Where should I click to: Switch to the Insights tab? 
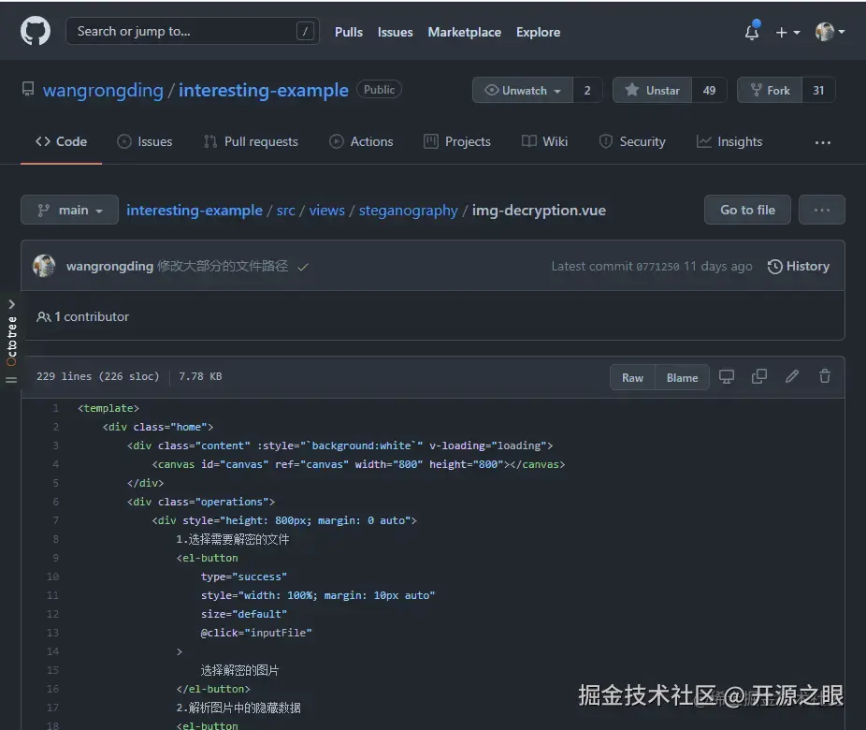point(729,141)
